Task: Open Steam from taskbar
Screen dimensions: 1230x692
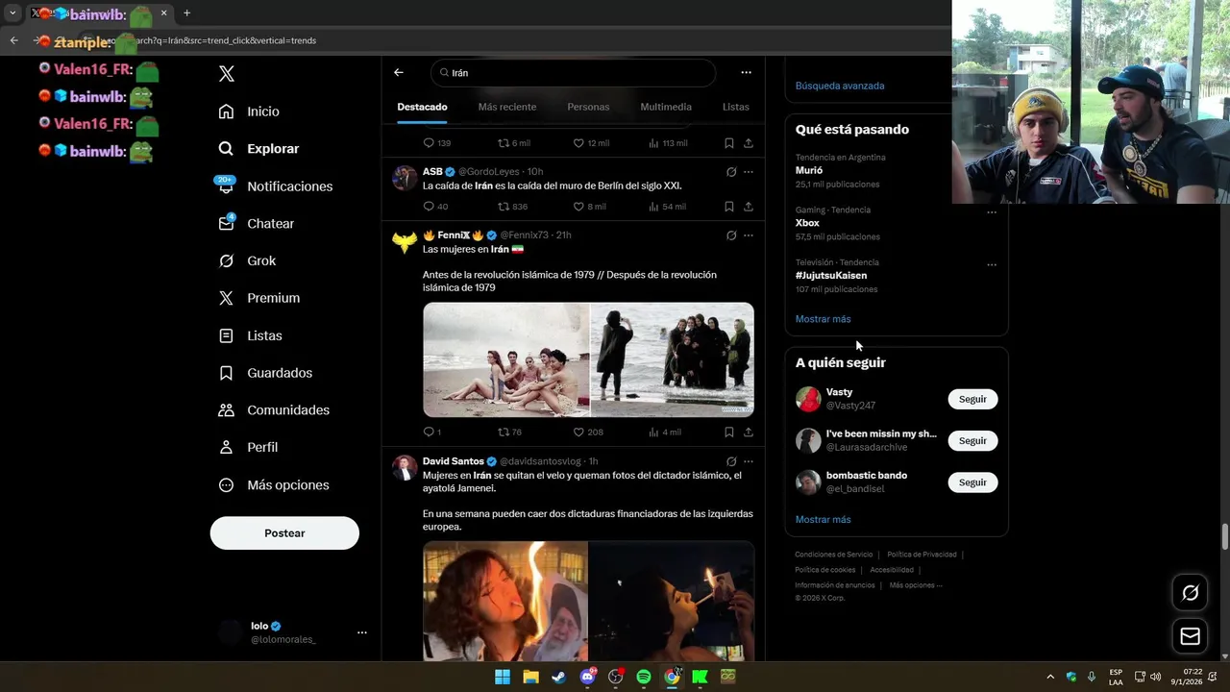Action: click(558, 677)
